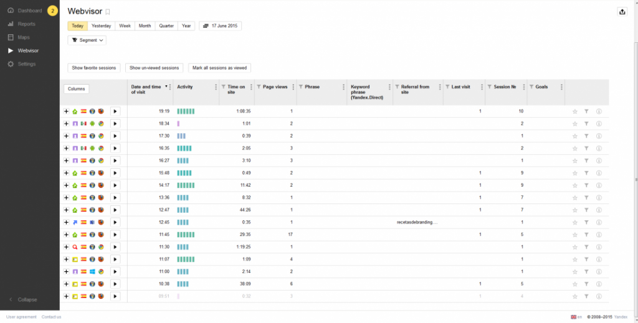Open the User agreement link
Viewport: 638px width, 323px height.
pos(21,317)
